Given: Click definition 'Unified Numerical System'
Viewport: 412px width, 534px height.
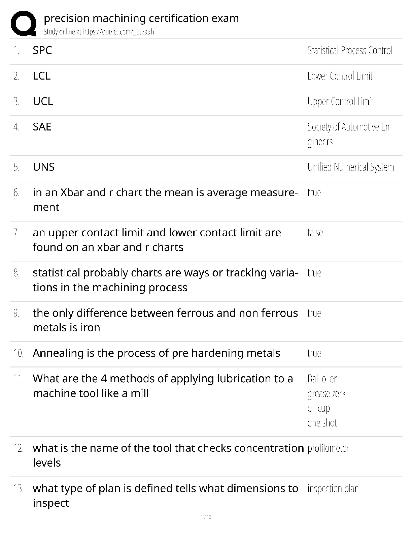Looking at the screenshot, I should tap(350, 167).
